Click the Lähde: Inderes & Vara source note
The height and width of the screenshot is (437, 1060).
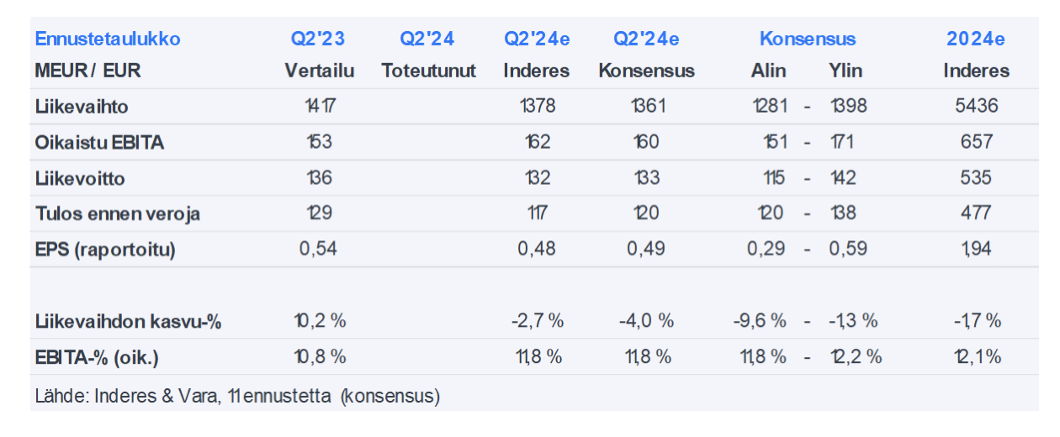pos(237,395)
